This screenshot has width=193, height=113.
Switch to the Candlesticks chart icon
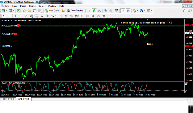pyautogui.click(x=94, y=11)
